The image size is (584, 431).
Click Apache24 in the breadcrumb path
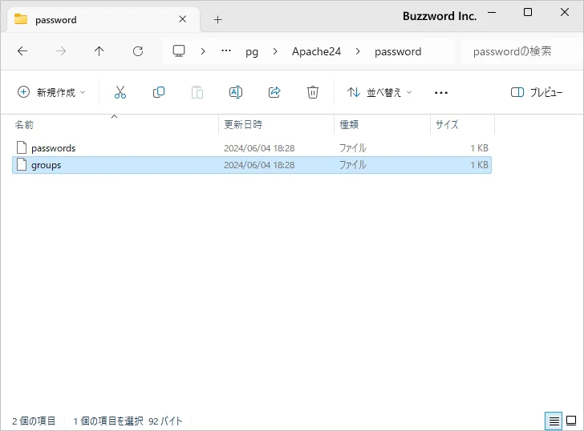tap(316, 51)
